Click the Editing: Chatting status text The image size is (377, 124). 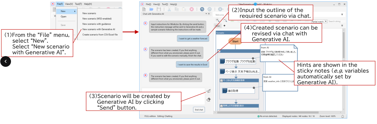click(165, 116)
